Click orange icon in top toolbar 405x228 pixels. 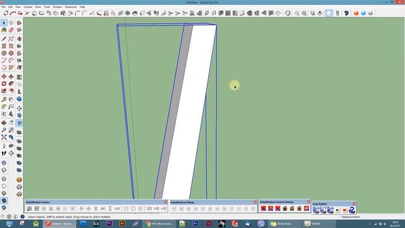coord(356,13)
